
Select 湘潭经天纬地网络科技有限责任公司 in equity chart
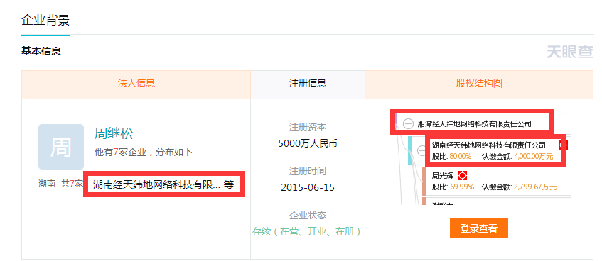(475, 124)
